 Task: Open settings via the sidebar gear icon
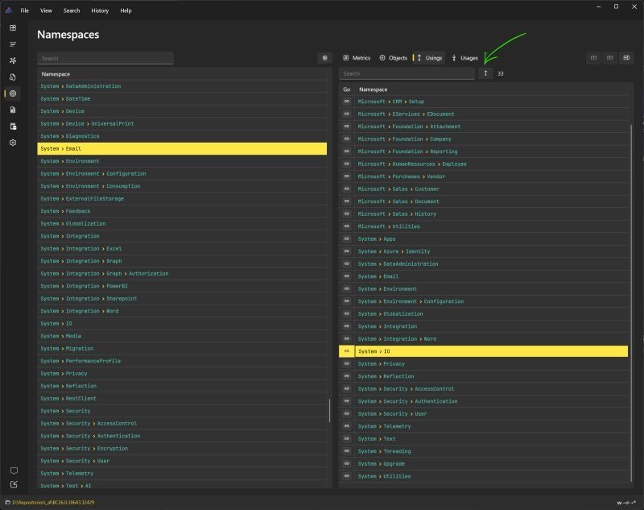tap(13, 143)
